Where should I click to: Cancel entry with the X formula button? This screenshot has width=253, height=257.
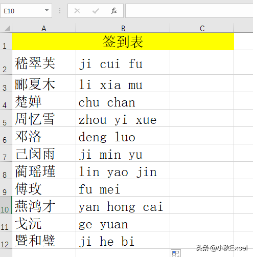click(x=77, y=11)
